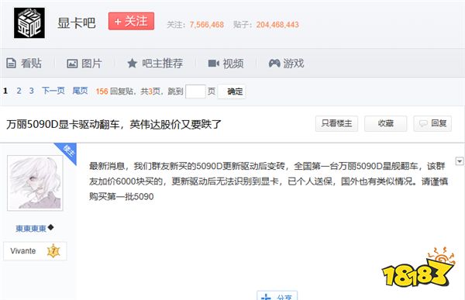The width and height of the screenshot is (465, 300).
Task: Show only original poster with 只看楼主
Action: (x=336, y=123)
